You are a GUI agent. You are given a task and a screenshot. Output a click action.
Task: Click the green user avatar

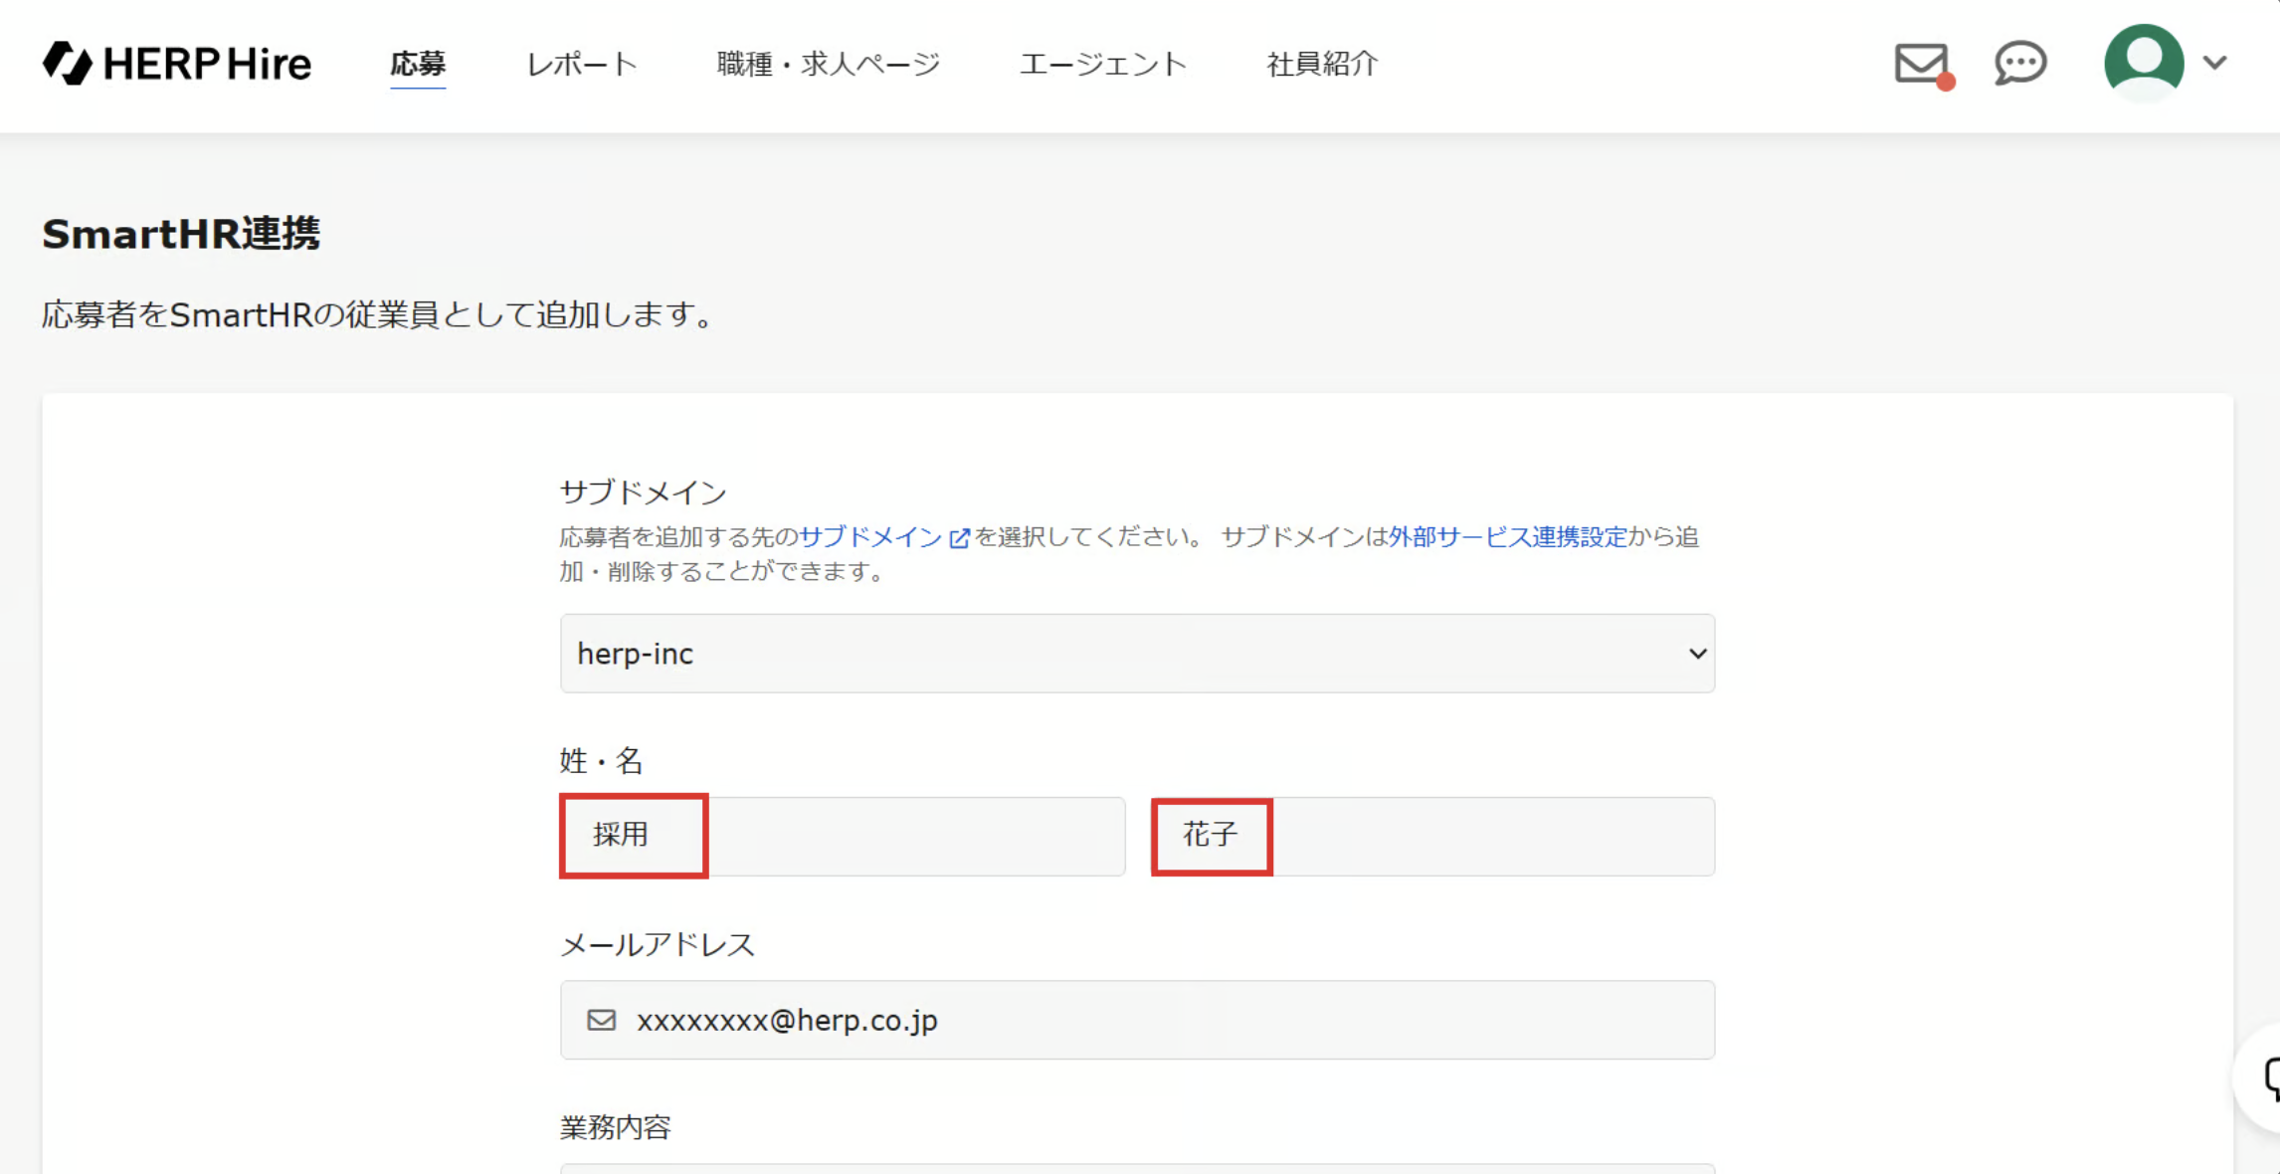point(2144,62)
